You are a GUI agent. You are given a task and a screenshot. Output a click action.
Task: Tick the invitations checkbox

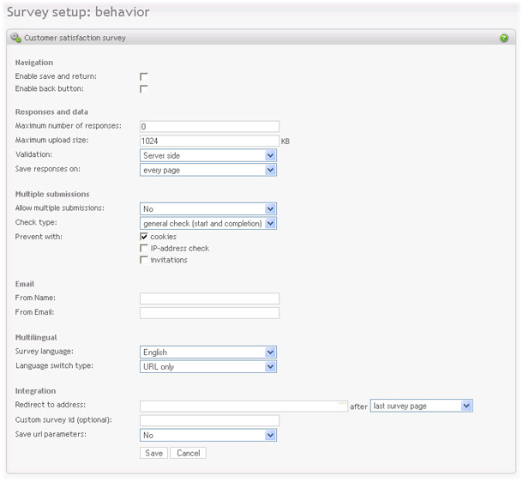coord(144,260)
